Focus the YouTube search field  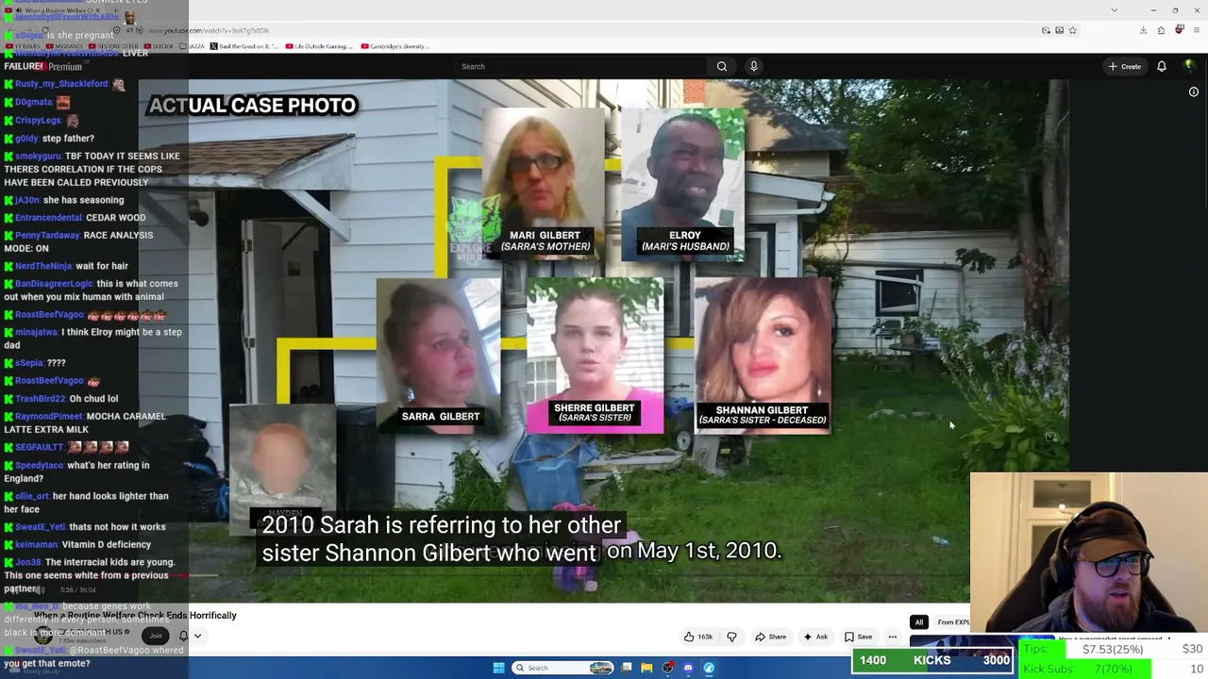pos(580,66)
